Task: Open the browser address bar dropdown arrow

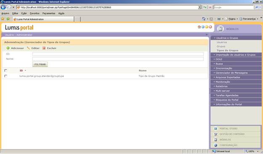Action: point(199,7)
